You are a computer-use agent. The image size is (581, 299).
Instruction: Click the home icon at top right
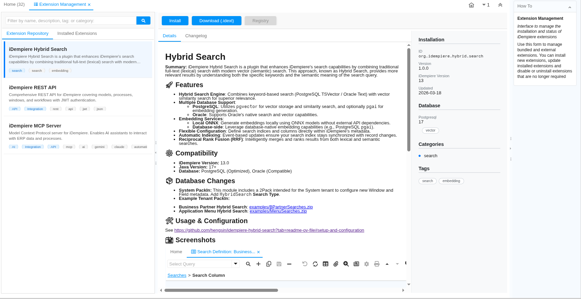tap(471, 5)
